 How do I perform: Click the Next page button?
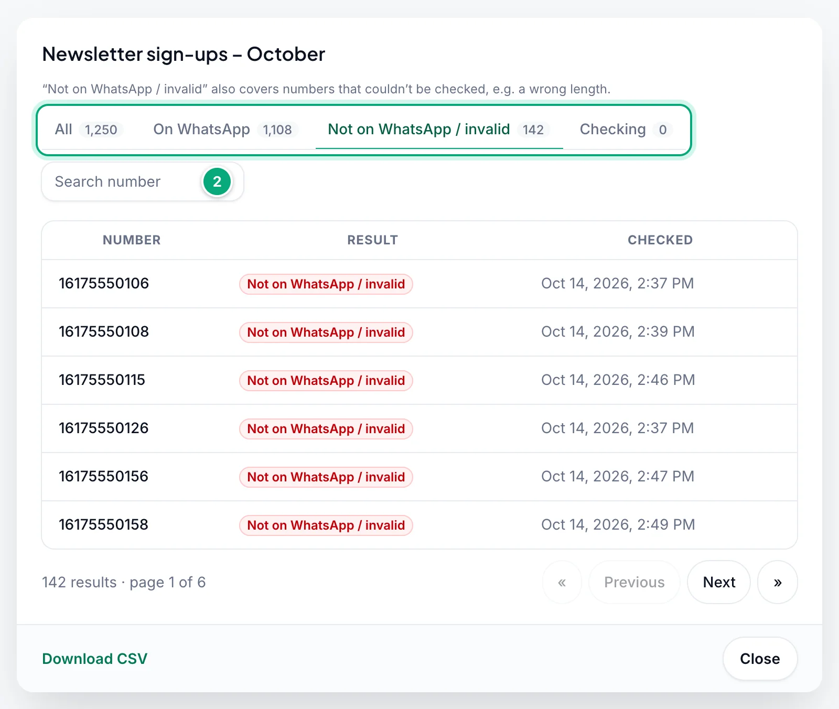point(719,582)
